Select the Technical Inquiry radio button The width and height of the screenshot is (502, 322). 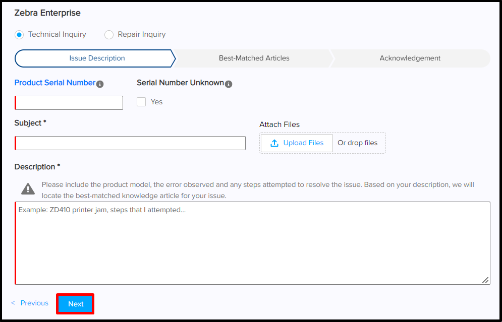click(19, 34)
